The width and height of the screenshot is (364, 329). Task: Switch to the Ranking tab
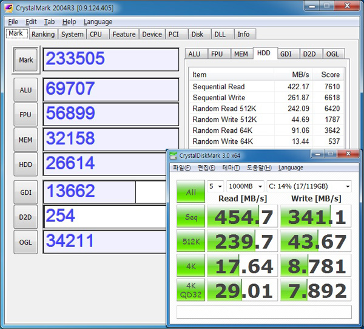click(x=43, y=34)
